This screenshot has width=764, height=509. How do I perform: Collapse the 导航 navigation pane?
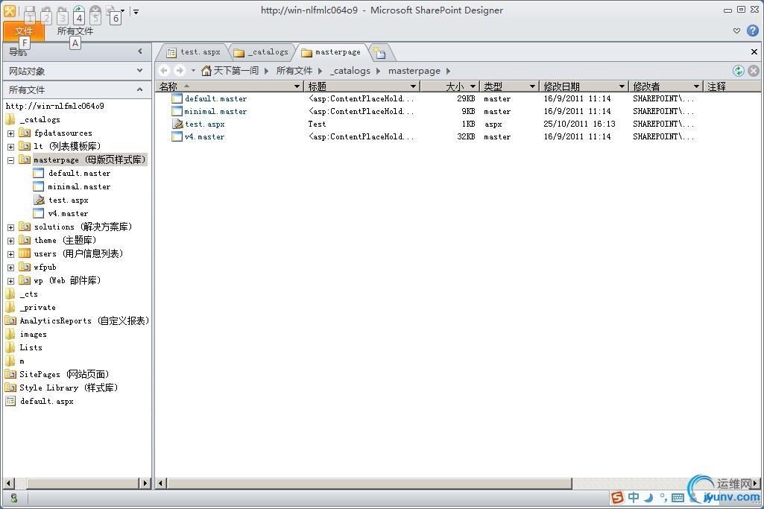[x=140, y=51]
